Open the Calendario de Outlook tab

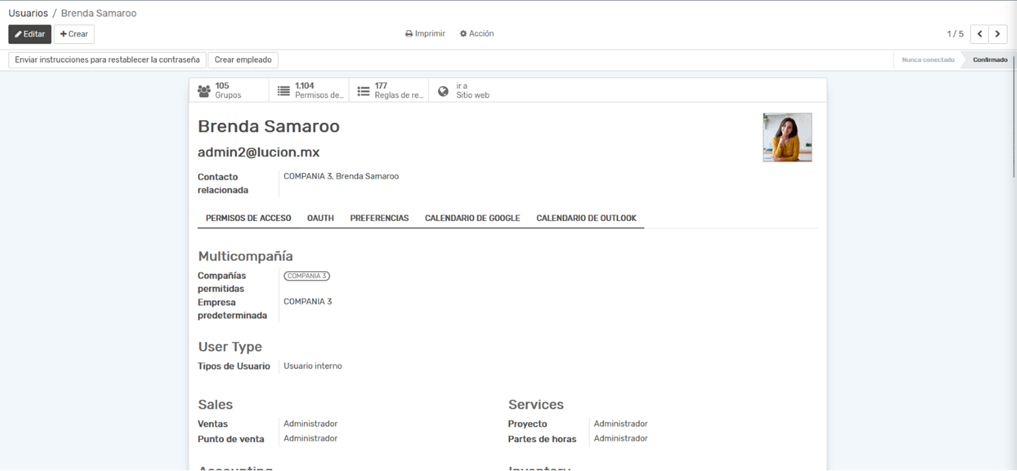pos(586,218)
